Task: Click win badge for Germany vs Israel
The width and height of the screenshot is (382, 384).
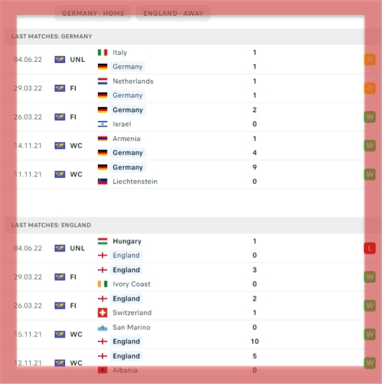Action: 370,117
